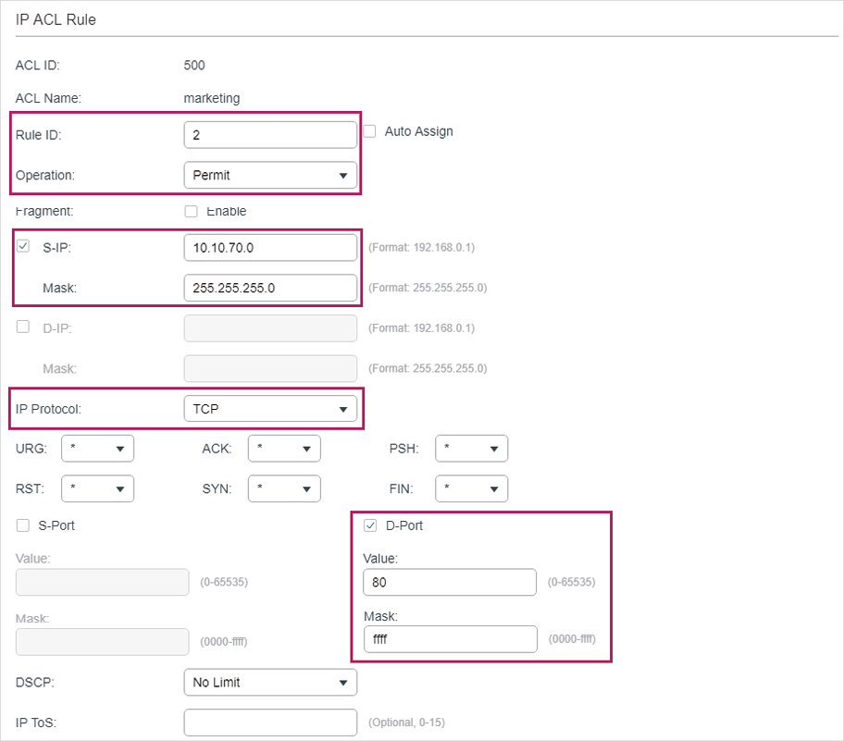The width and height of the screenshot is (844, 741).
Task: Check the S-Port checkbox
Action: point(23,525)
